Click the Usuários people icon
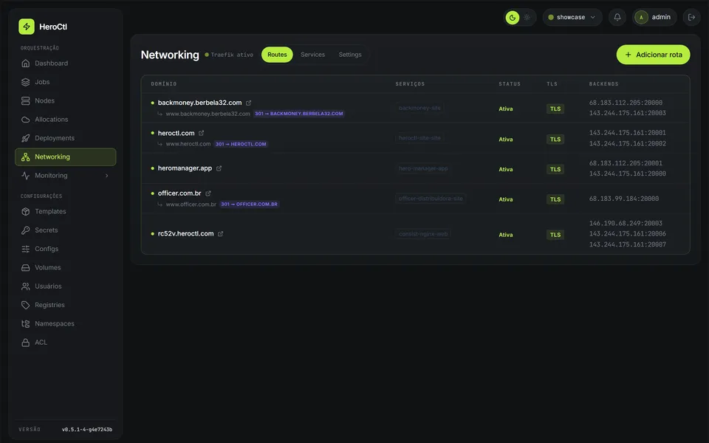Screen dimensions: 709x443 click(25, 286)
